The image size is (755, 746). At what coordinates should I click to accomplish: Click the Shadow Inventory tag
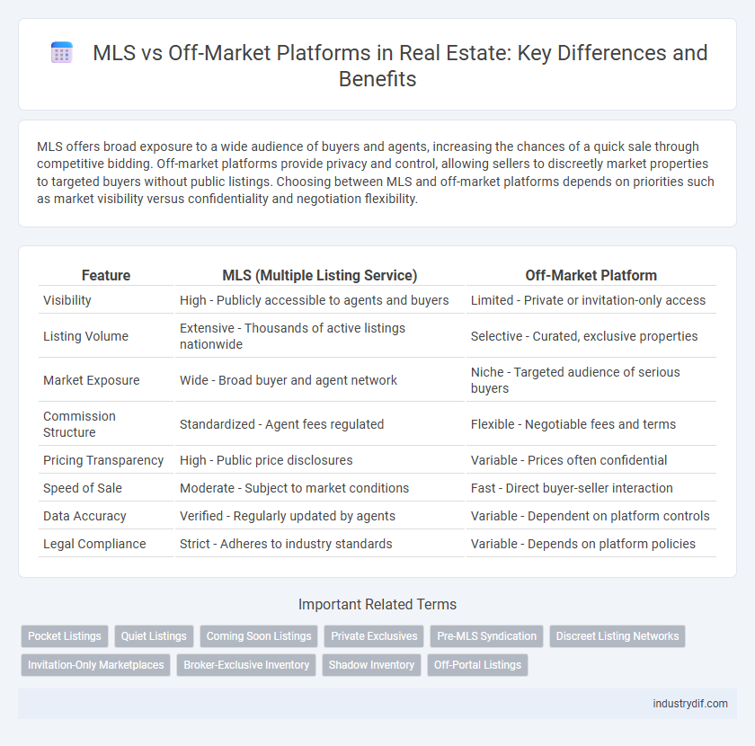[x=371, y=665]
